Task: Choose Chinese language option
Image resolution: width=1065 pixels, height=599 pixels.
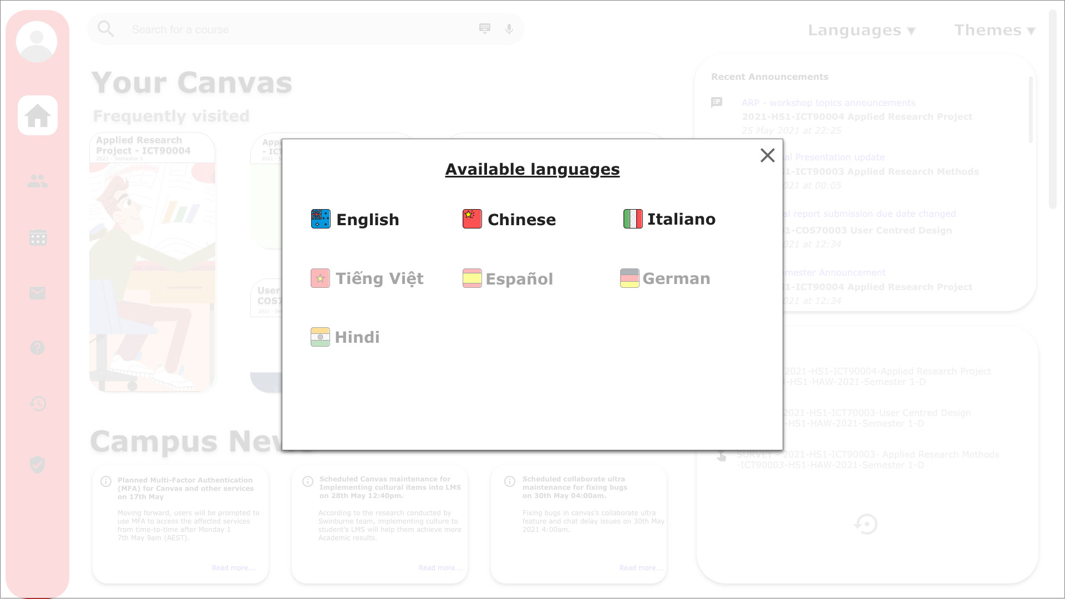Action: [x=509, y=219]
